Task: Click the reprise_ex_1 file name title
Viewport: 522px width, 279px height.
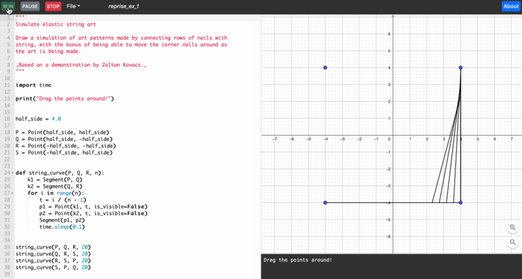Action: [125, 6]
